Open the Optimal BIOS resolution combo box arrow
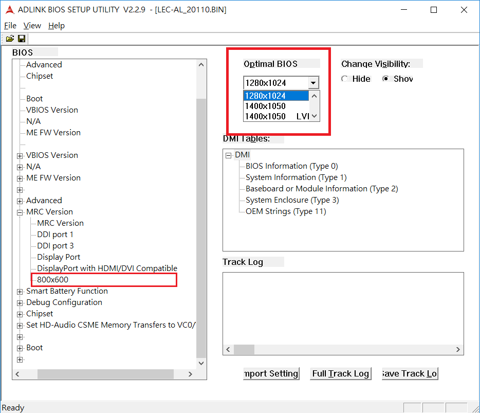This screenshot has height=413, width=480. click(313, 83)
